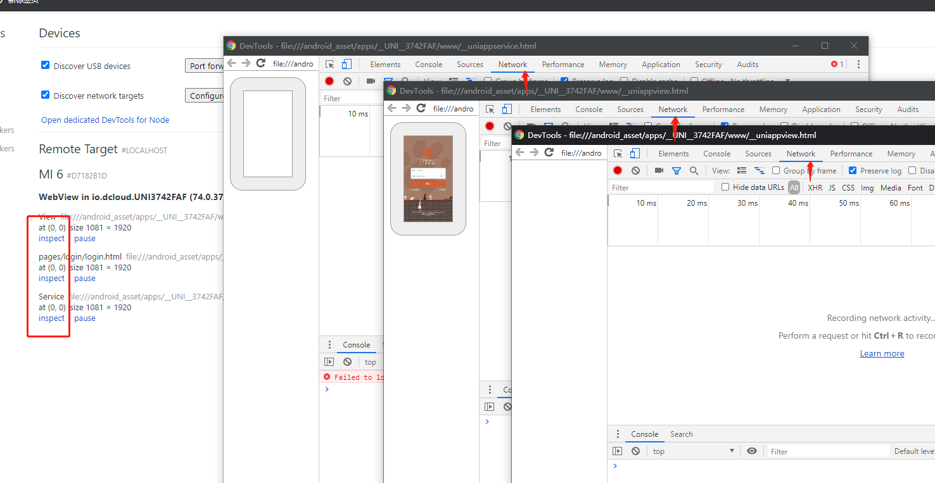Click pause link under the Service target
This screenshot has width=935, height=483.
pos(85,318)
